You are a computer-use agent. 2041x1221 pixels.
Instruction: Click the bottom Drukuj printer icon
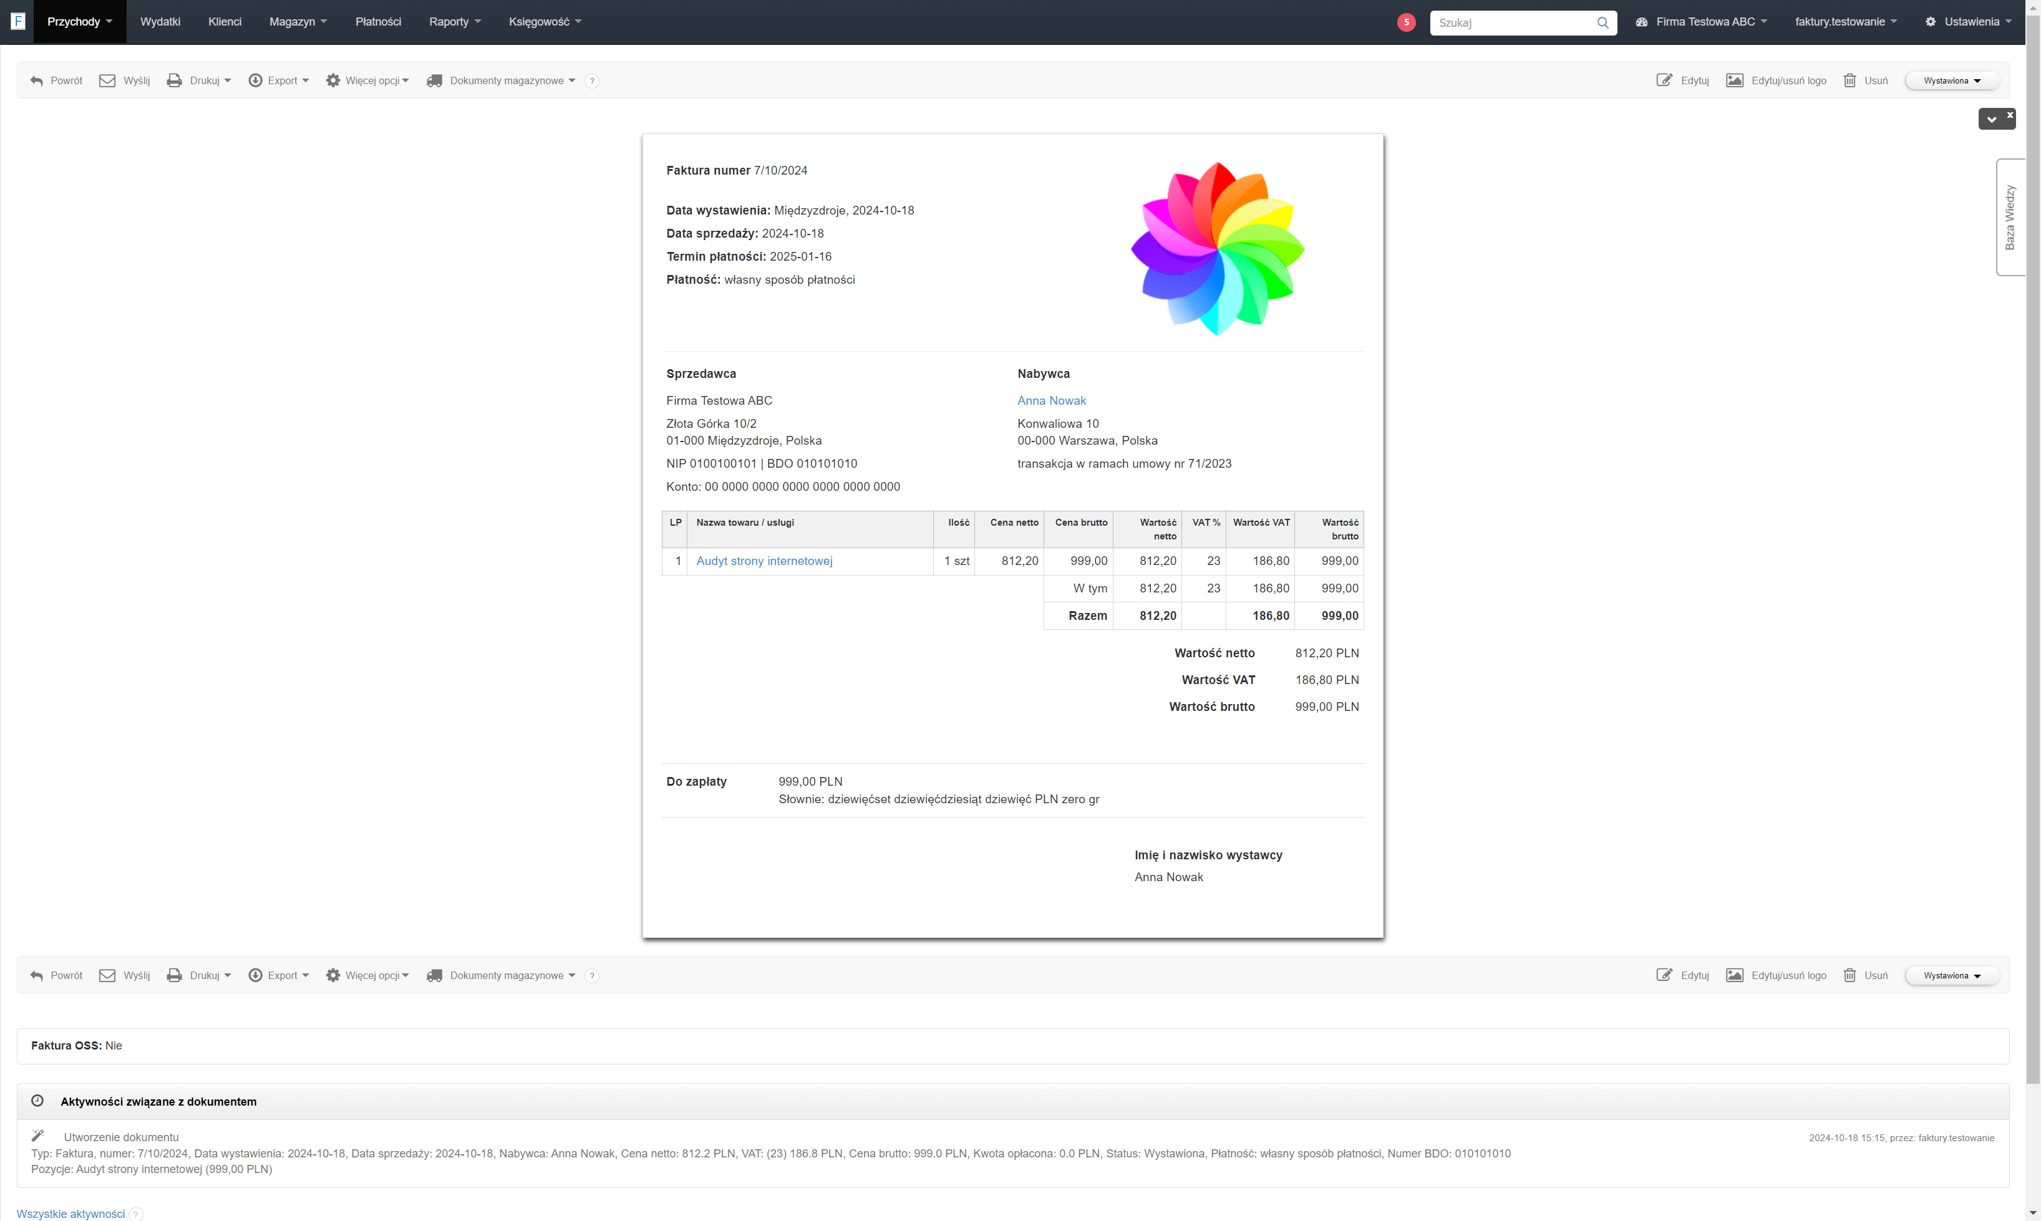175,976
